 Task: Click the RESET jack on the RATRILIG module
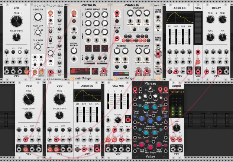point(74,29)
